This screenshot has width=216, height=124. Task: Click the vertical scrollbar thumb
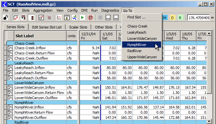pos(209,65)
